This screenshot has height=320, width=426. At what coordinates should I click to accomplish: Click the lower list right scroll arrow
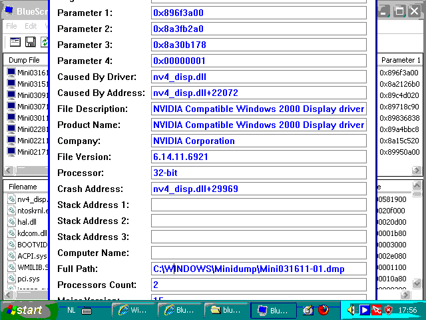(405, 295)
